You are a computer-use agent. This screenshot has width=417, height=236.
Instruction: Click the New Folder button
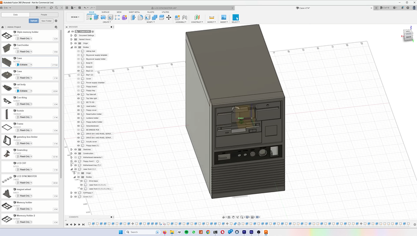point(47,21)
